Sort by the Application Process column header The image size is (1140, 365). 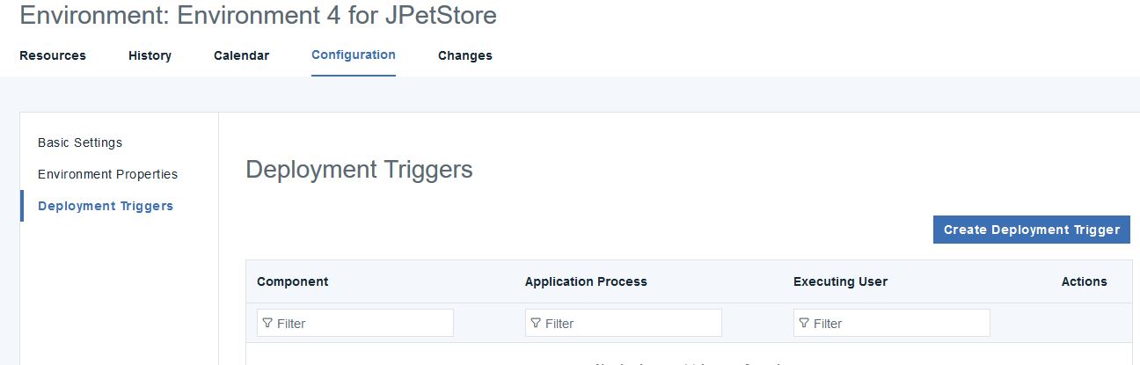[586, 281]
